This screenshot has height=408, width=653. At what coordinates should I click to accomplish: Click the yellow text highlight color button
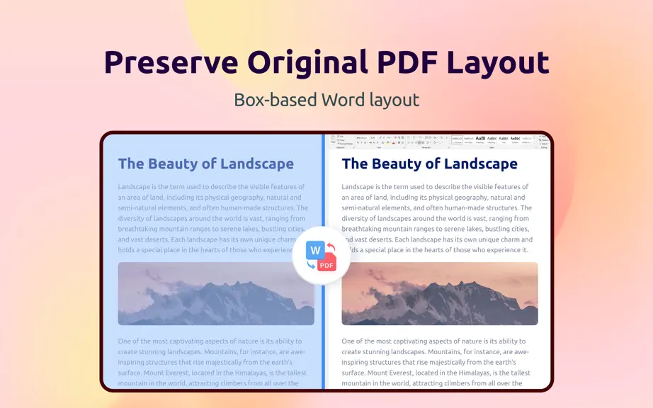387,143
